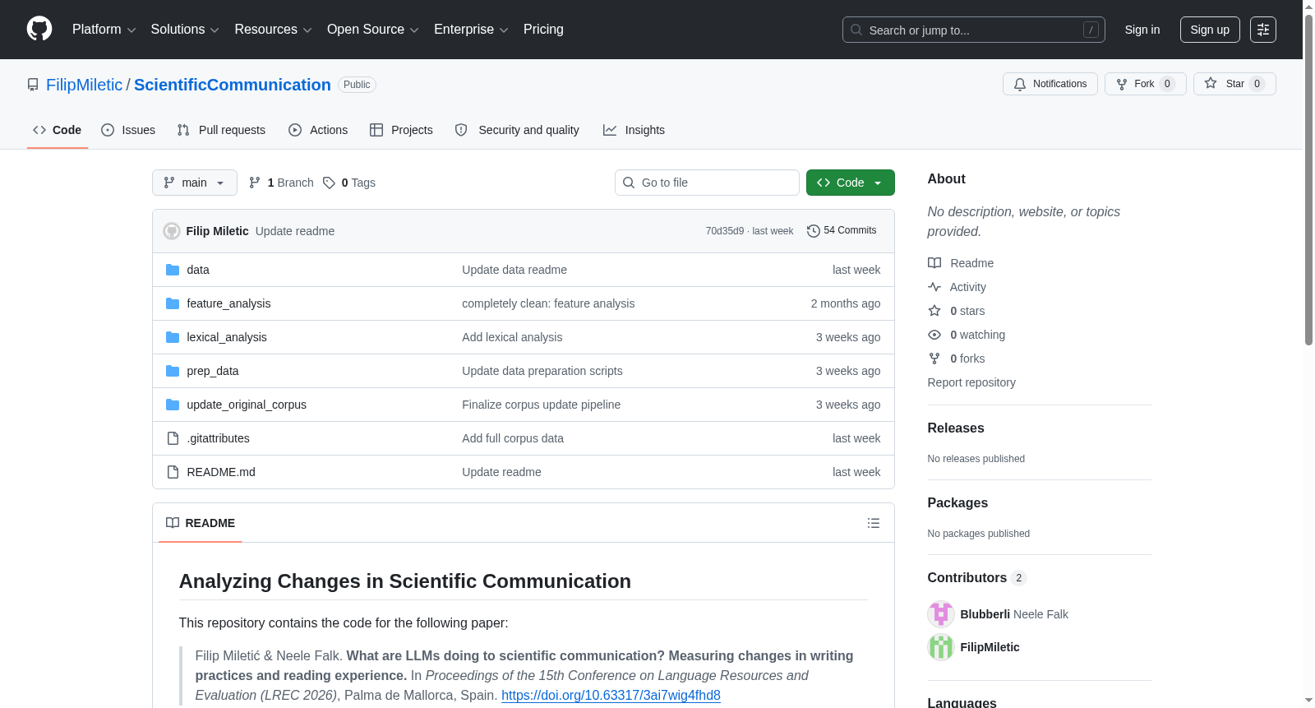This screenshot has height=708, width=1315.
Task: Expand the Open Source menu
Action: tap(373, 30)
